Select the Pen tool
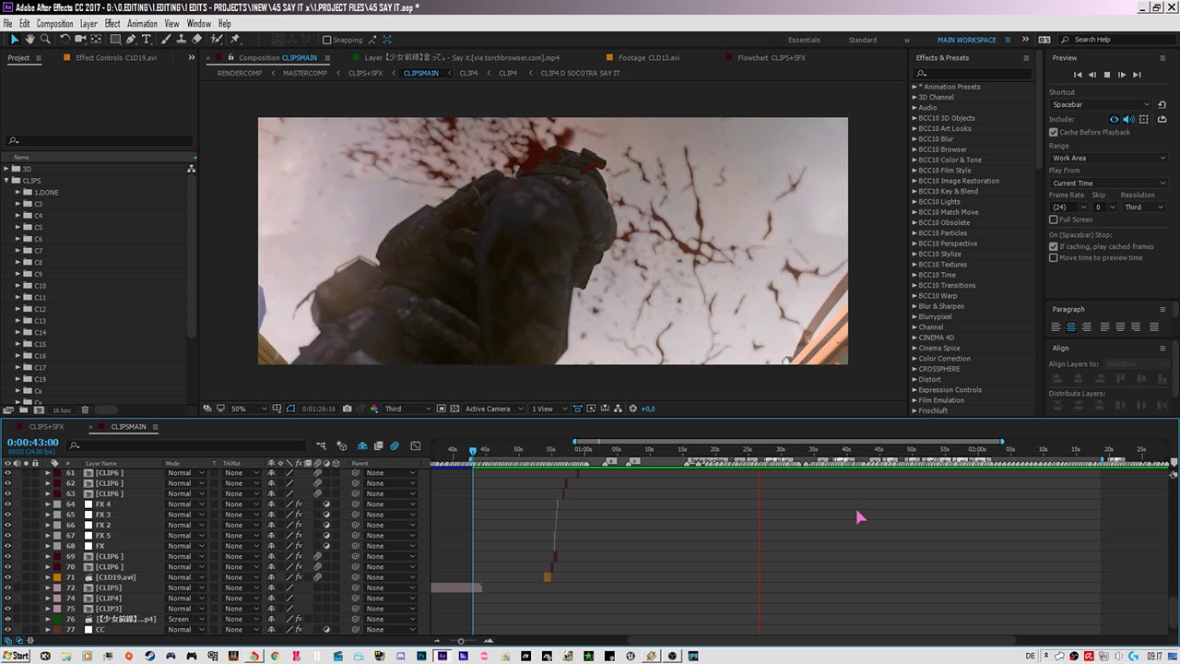 (131, 40)
